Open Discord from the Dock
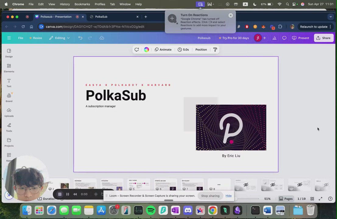This screenshot has height=219, width=337. tap(188, 210)
